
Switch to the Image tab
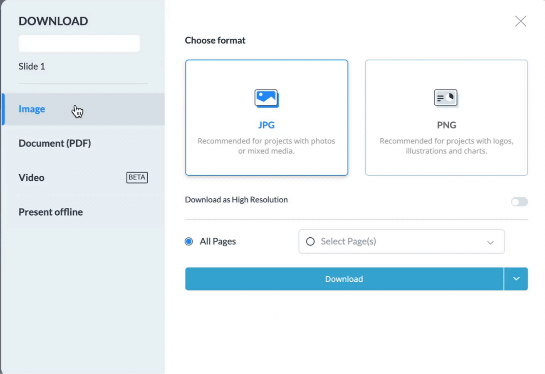click(x=32, y=109)
